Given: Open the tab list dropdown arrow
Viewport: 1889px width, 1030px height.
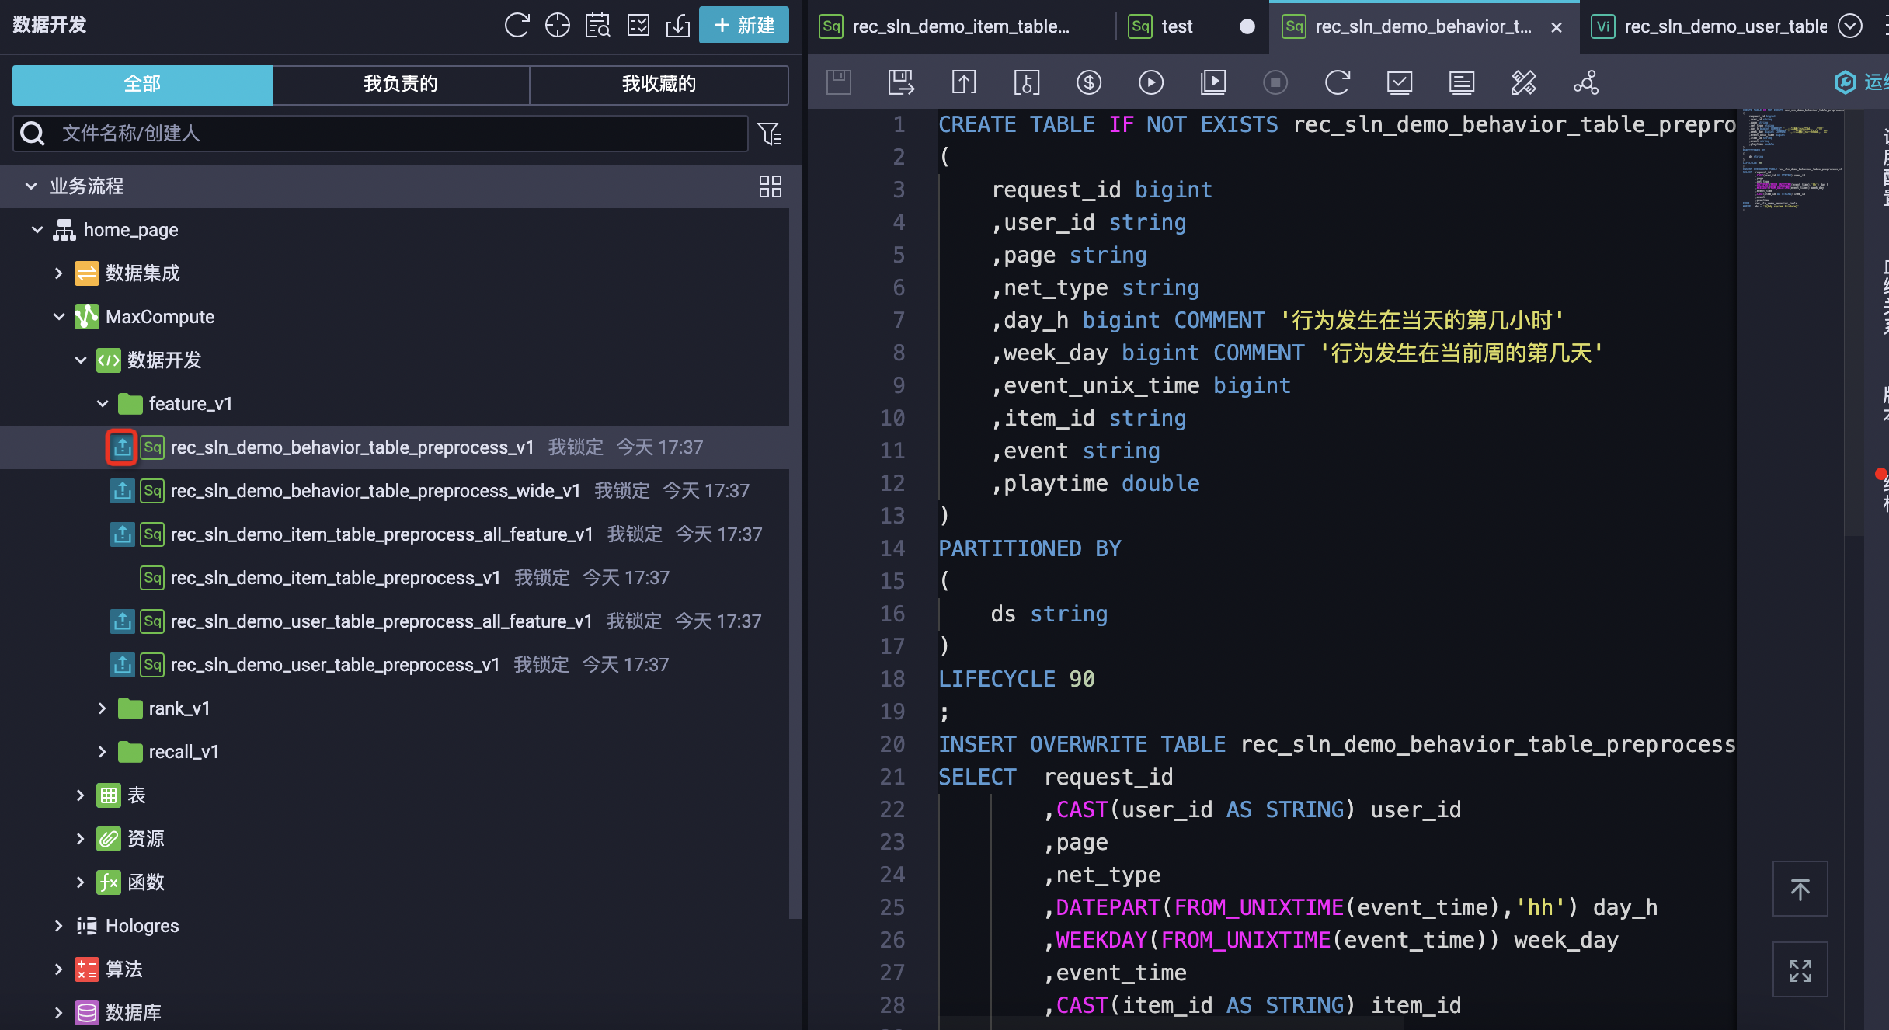Looking at the screenshot, I should 1849,26.
